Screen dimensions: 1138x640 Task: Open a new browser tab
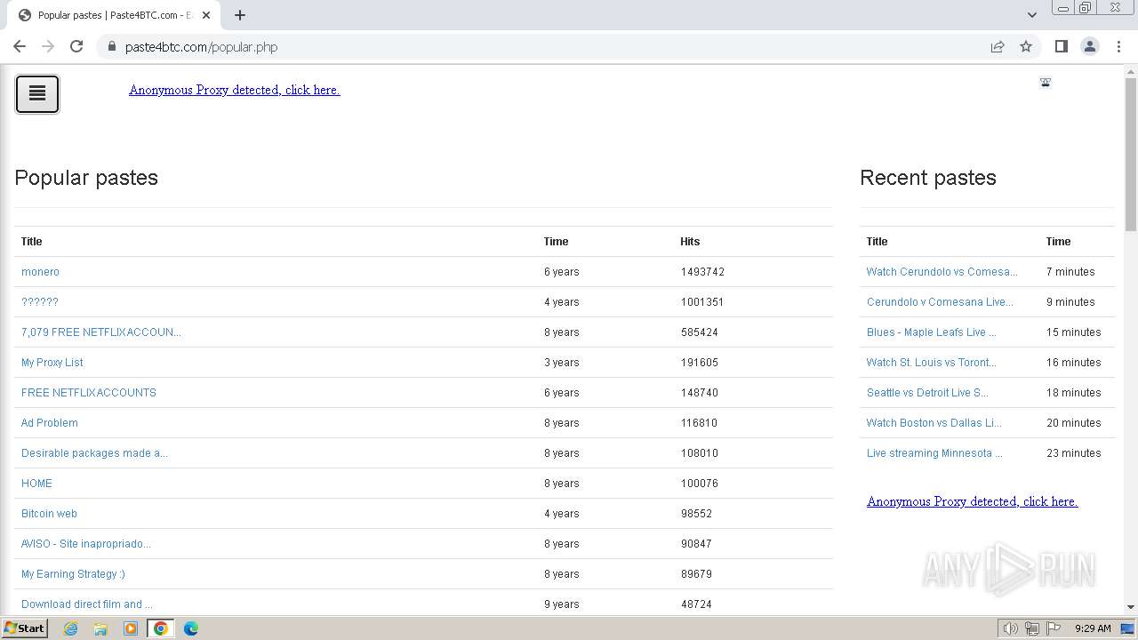click(240, 15)
